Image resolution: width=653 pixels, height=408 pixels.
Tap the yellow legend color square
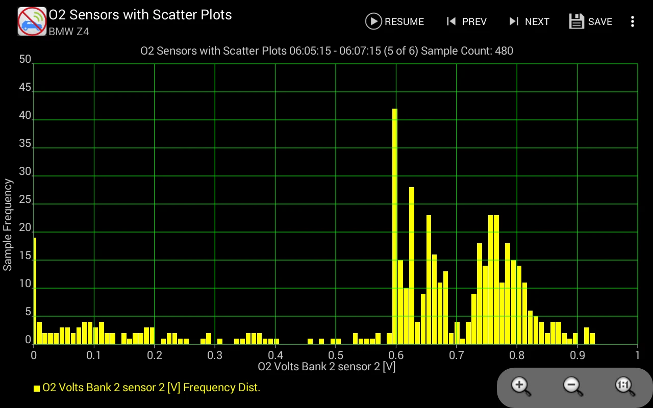37,388
